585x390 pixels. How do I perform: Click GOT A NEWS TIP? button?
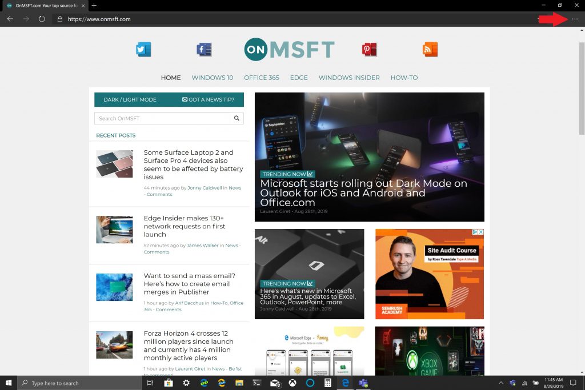point(208,99)
